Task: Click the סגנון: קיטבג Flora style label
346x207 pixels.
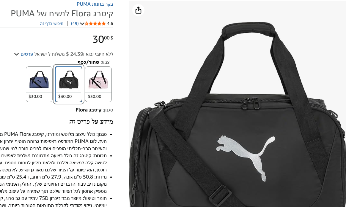Action: [x=95, y=110]
